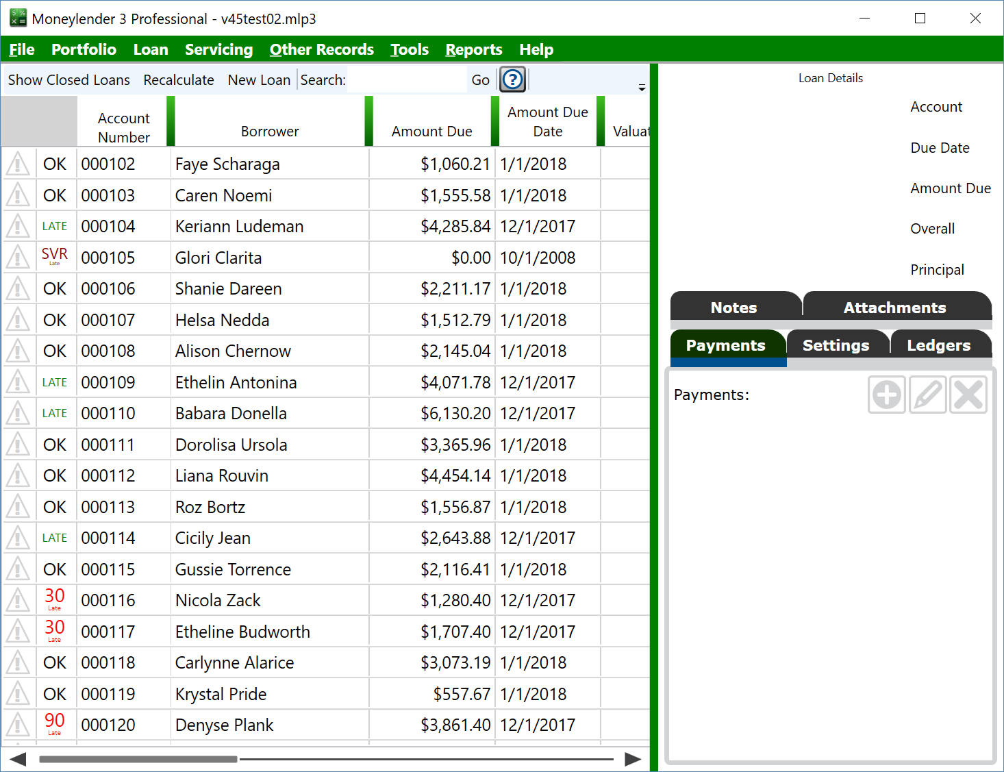
Task: Click the 90 Late status for 000120
Action: (55, 723)
